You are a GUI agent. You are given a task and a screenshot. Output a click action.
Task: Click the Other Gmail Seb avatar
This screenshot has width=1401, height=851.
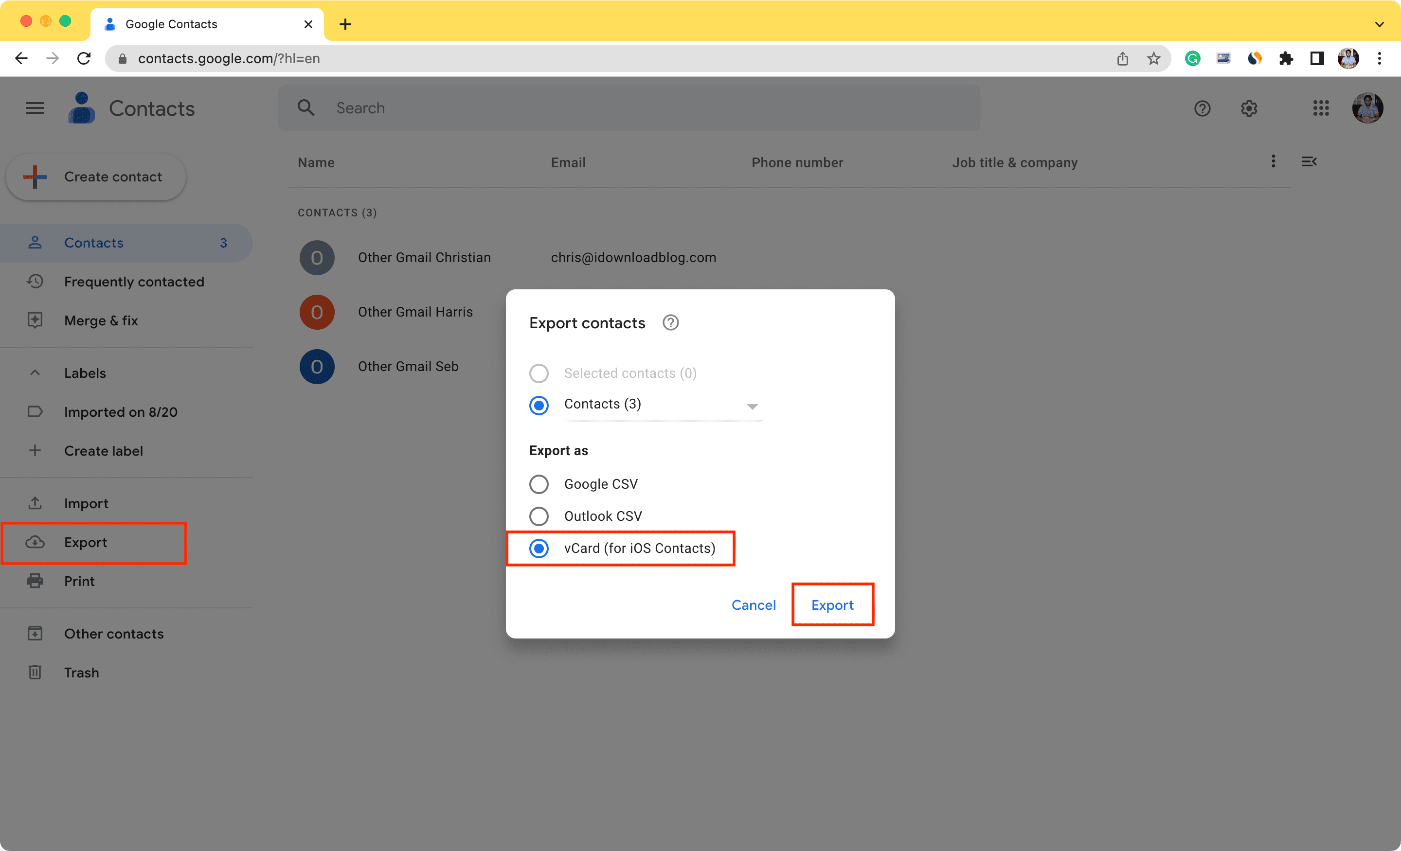317,367
